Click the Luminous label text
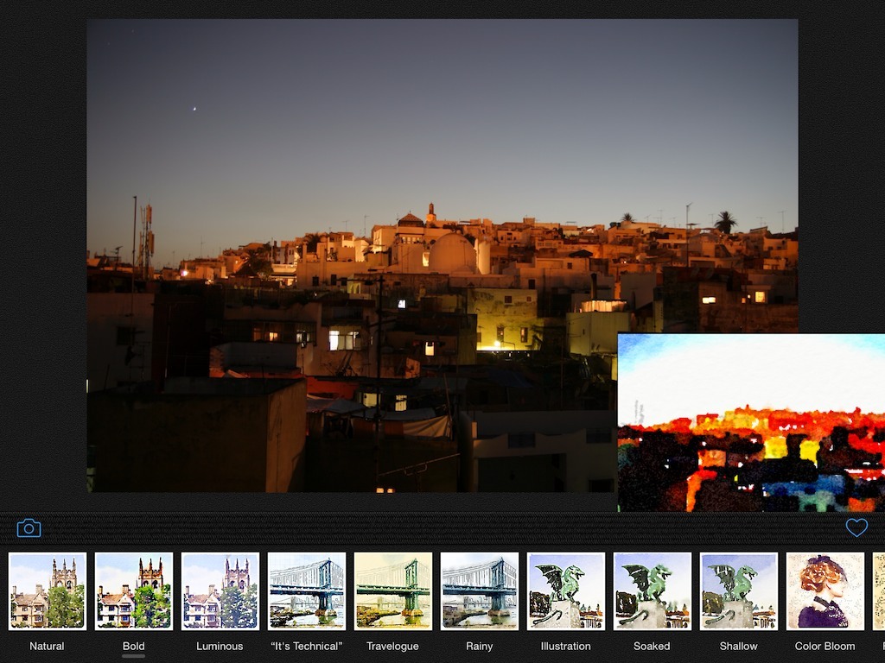 (x=220, y=646)
